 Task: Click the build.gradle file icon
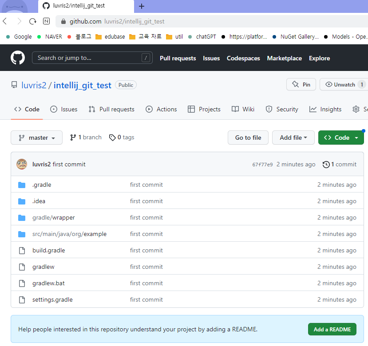(22, 251)
